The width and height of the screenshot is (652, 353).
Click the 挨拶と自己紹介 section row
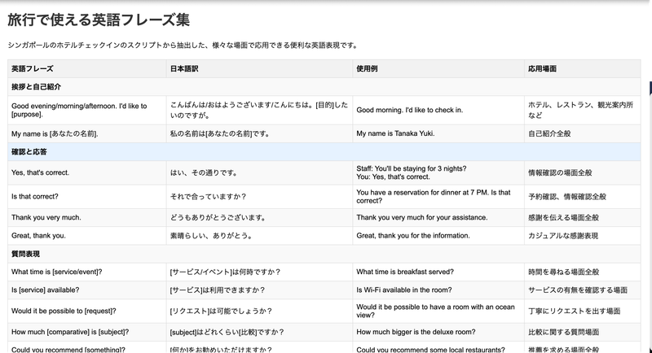coord(37,87)
